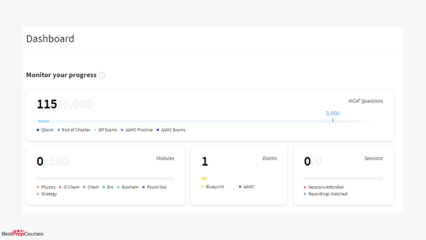The image size is (426, 240).
Task: Click the 115 questions count
Action: (x=47, y=104)
